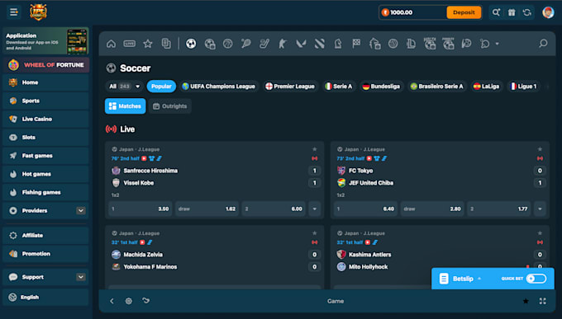Open the search icon in the top header
The image size is (562, 319).
pos(496,12)
